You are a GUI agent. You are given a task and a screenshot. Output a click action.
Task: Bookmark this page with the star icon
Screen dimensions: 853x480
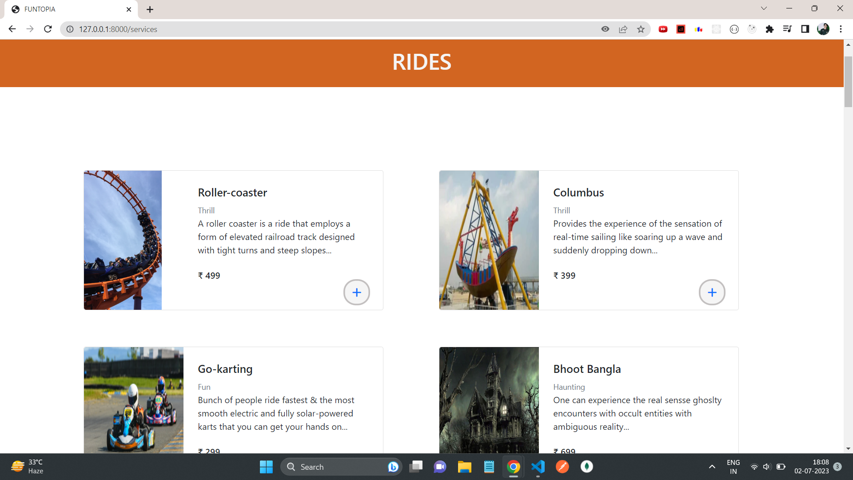click(641, 29)
